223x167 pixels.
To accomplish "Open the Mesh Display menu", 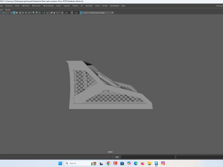I will (48, 6).
